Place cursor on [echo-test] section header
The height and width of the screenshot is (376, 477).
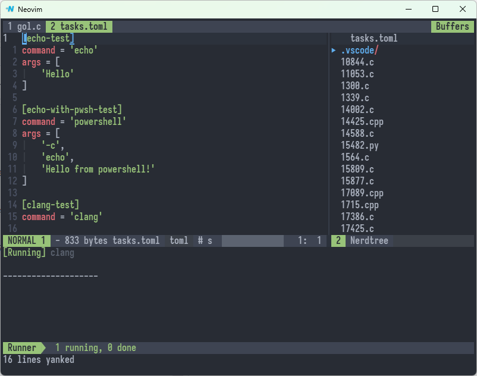pos(48,38)
